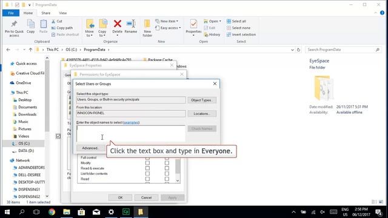Screen dimensions: 388x218
Task: Click the Copy ribbon icon
Action: (x=31, y=24)
